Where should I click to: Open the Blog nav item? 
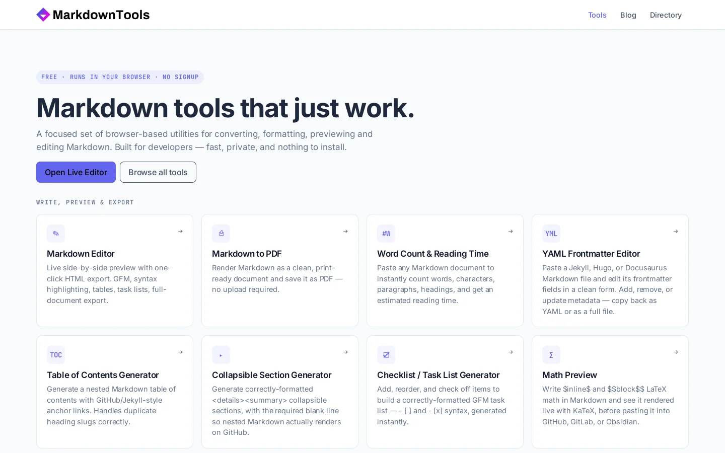click(x=628, y=15)
